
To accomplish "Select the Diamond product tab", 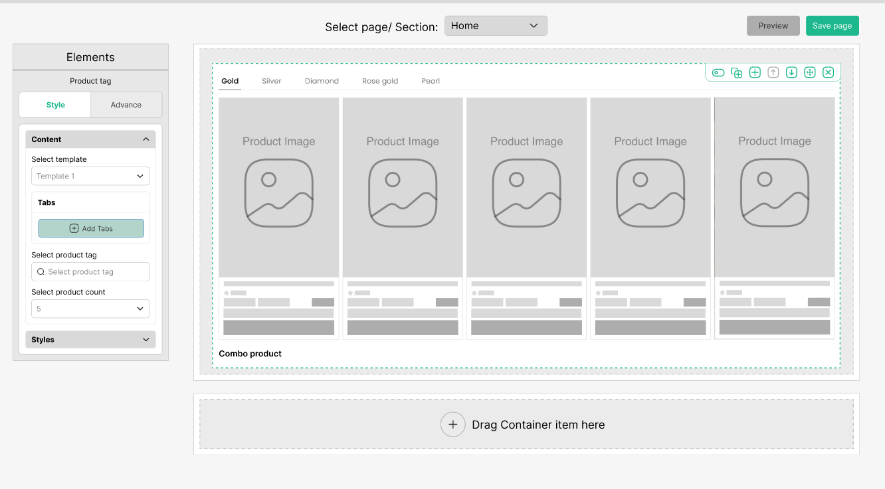I will [322, 81].
